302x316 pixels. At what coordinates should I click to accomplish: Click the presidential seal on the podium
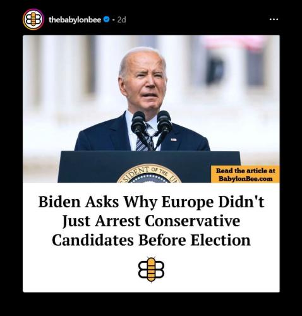pyautogui.click(x=149, y=174)
